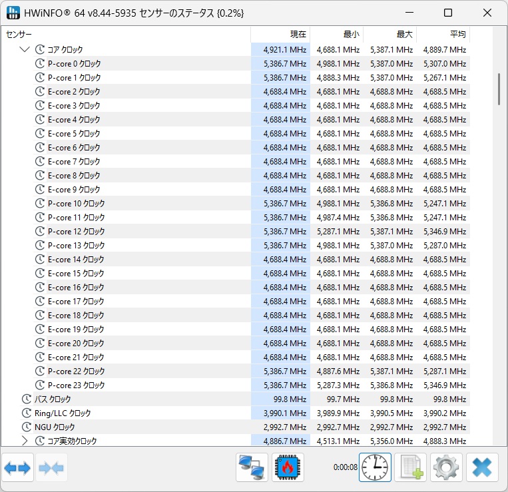Click the センサー column header
Image resolution: width=508 pixels, height=492 pixels.
[x=126, y=35]
